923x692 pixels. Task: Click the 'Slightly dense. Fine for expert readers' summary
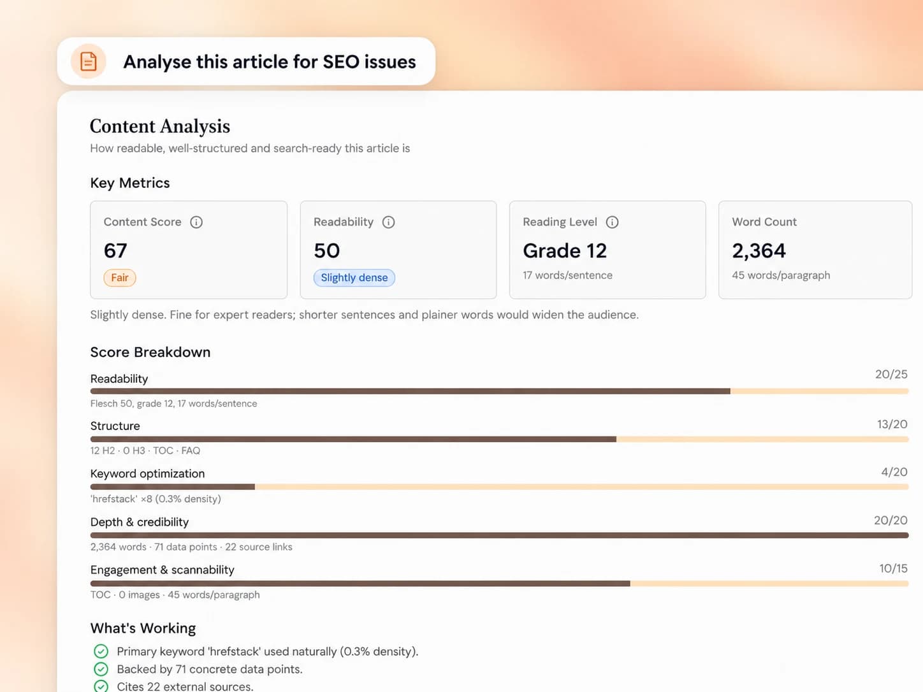364,315
